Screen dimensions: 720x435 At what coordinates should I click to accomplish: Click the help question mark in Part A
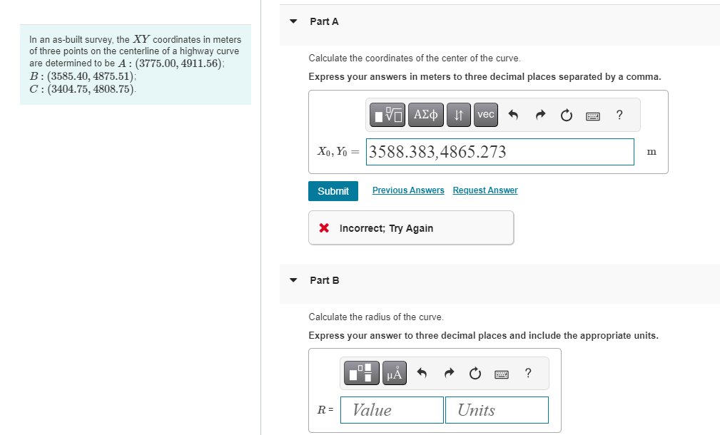619,114
